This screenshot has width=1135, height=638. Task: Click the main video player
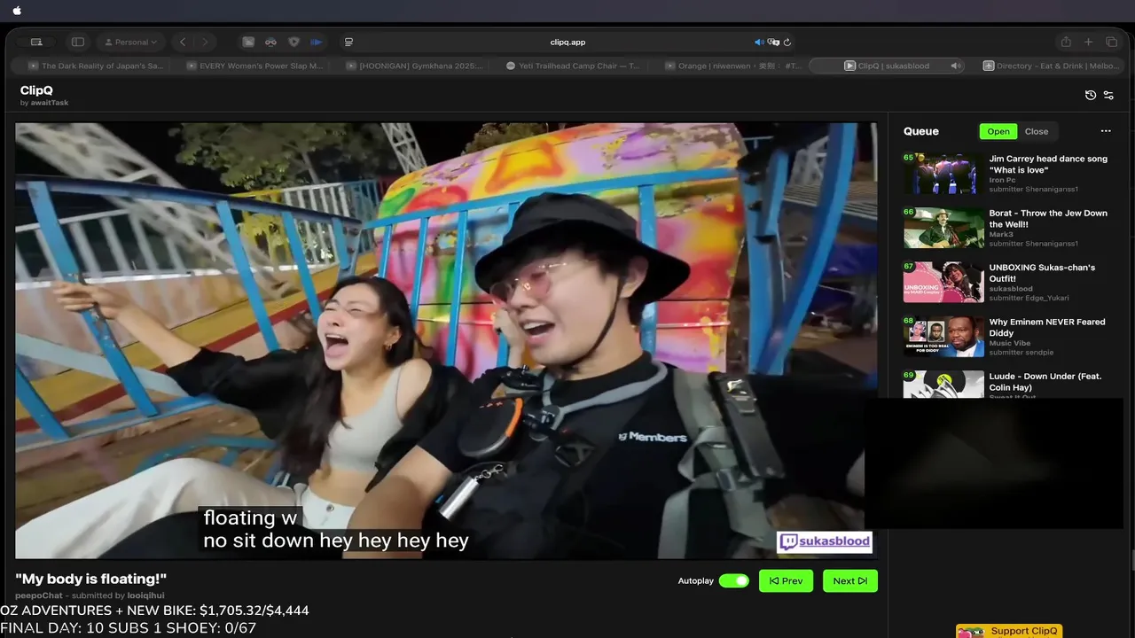click(446, 340)
